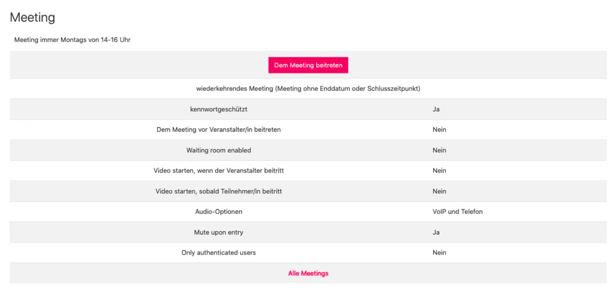Click the meeting schedule text "Meeting immer Montags von 14-16 Uhr"

coord(72,40)
